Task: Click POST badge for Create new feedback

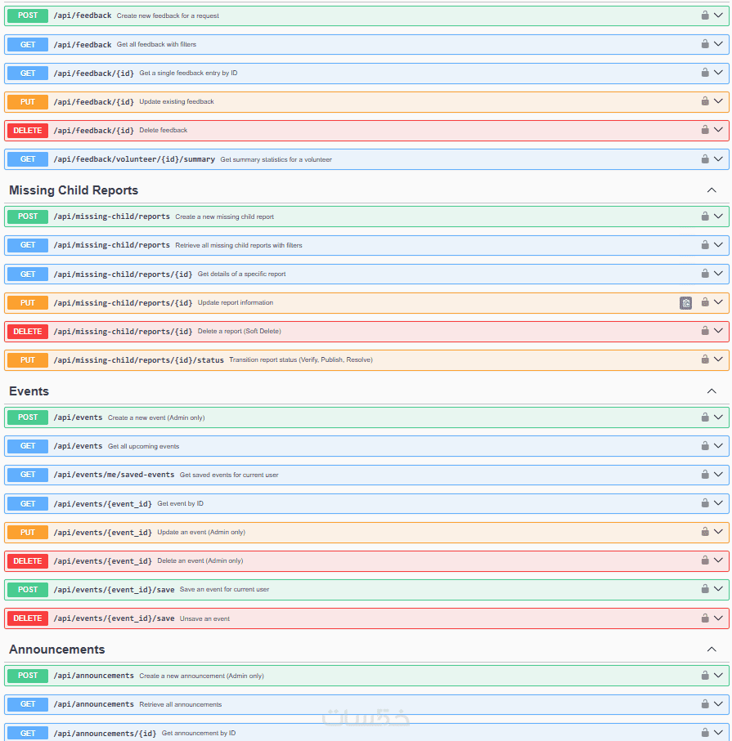Action: click(x=28, y=16)
